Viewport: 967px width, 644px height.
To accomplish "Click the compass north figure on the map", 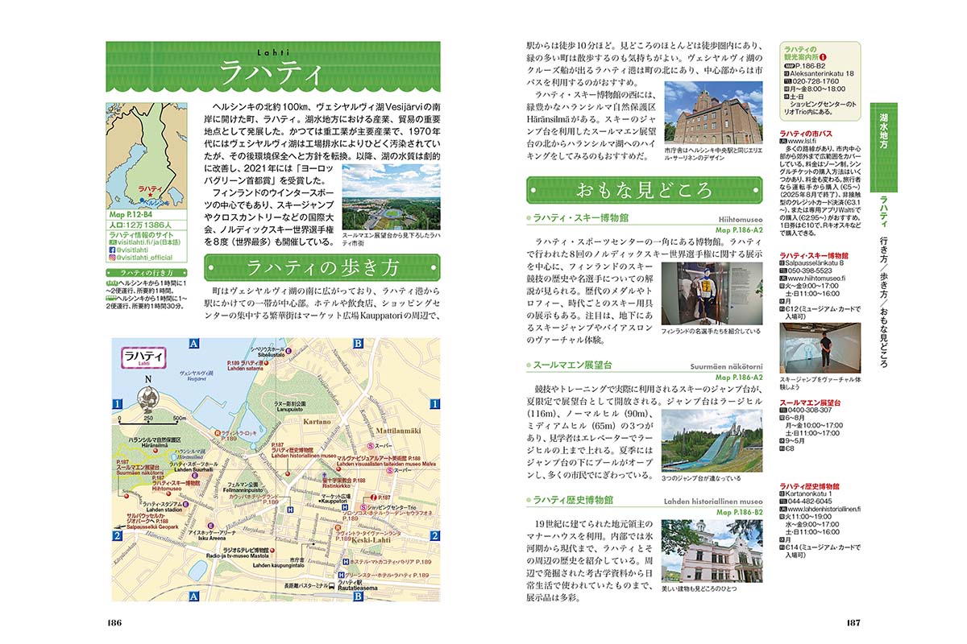I will [147, 398].
